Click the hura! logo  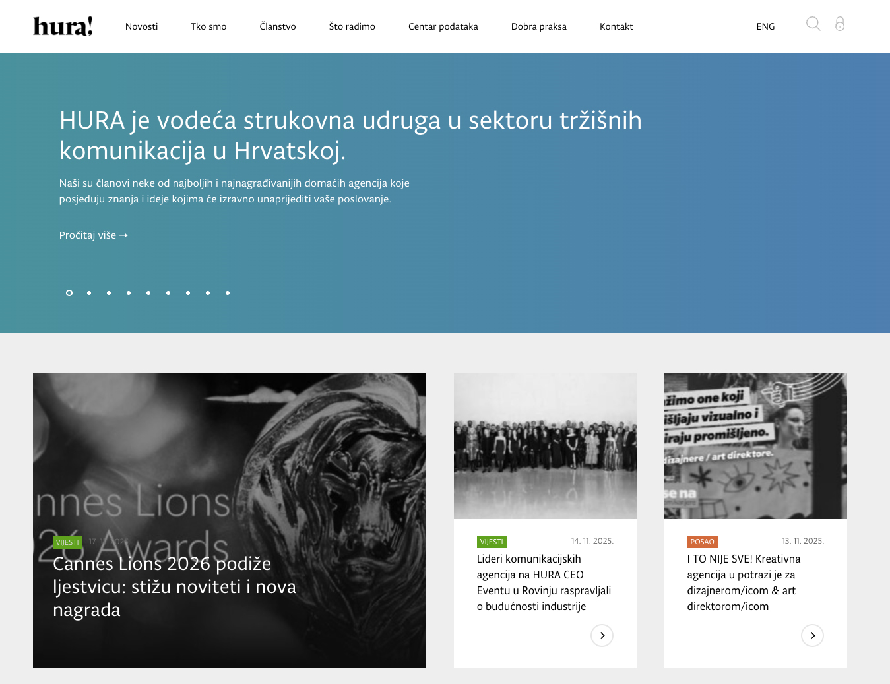coord(63,26)
